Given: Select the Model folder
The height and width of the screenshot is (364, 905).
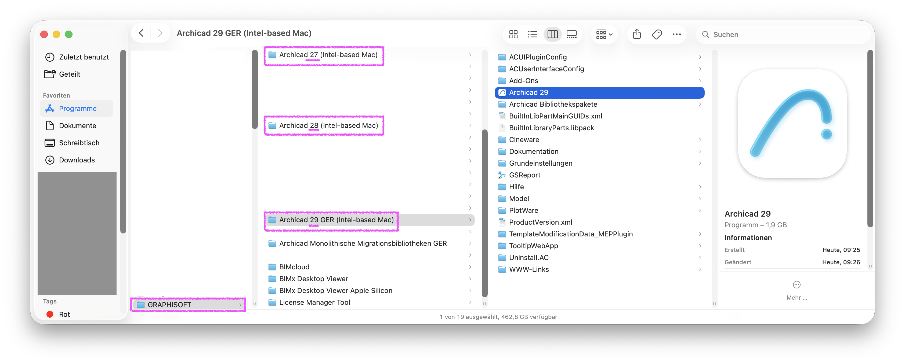Looking at the screenshot, I should [x=599, y=199].
